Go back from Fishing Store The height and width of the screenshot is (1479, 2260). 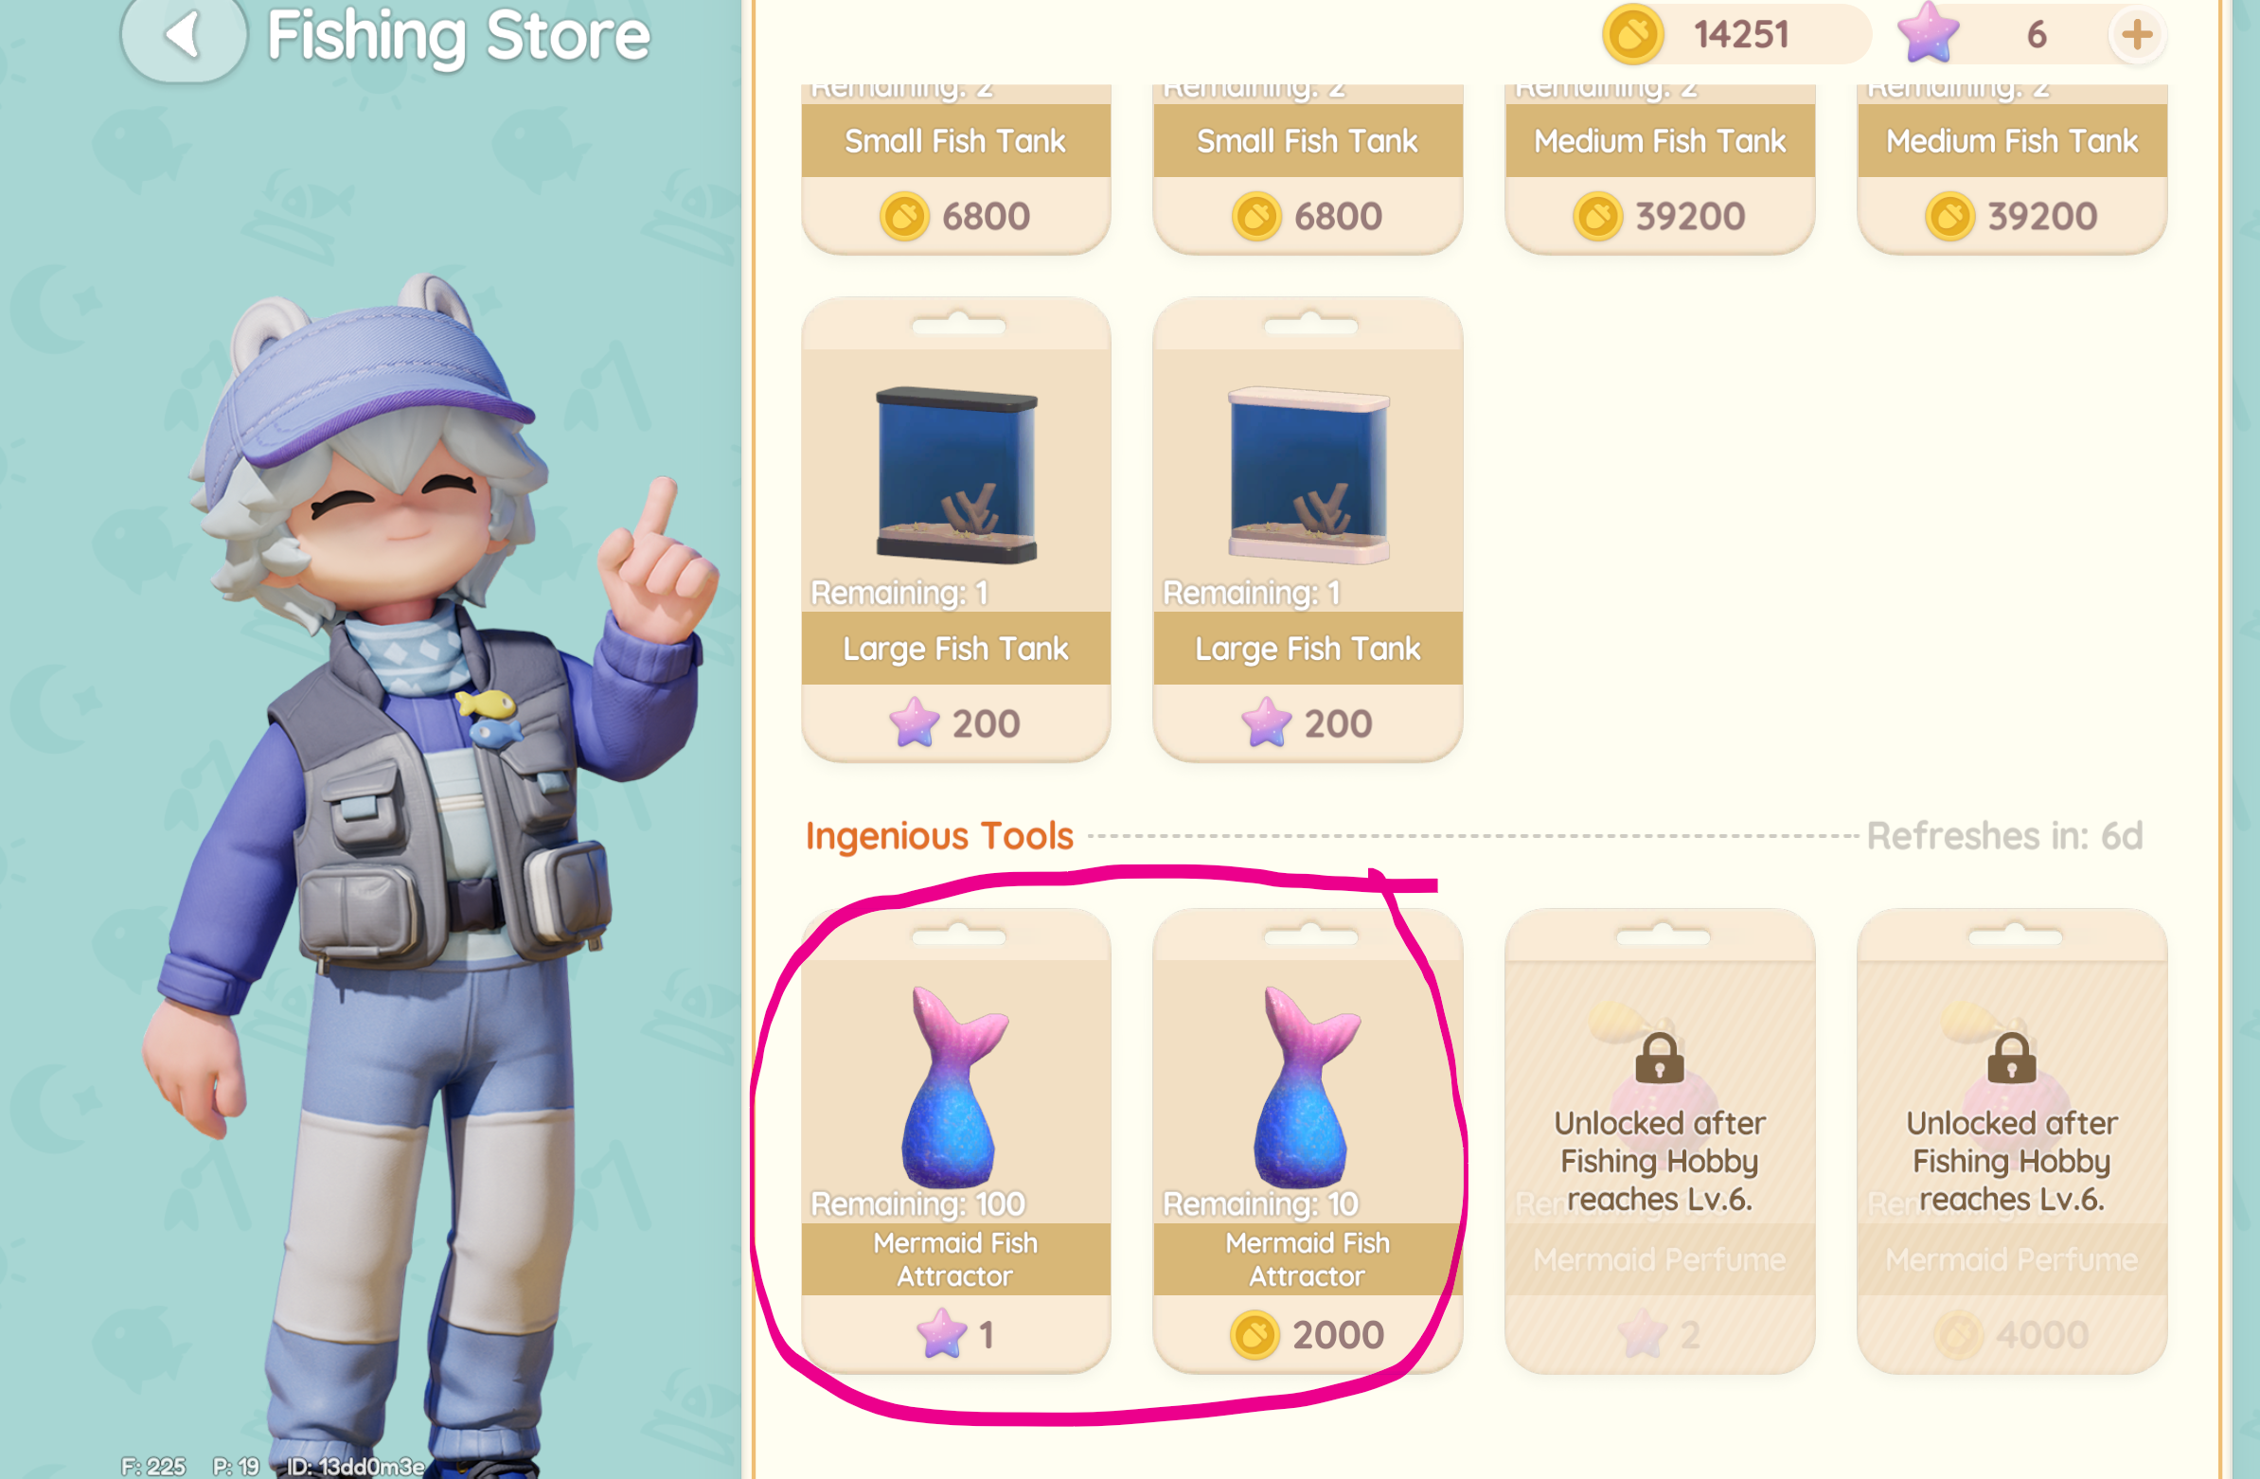point(185,36)
